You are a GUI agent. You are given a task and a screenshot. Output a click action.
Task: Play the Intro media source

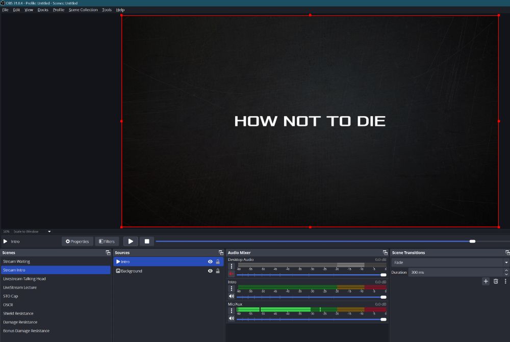[x=131, y=241]
